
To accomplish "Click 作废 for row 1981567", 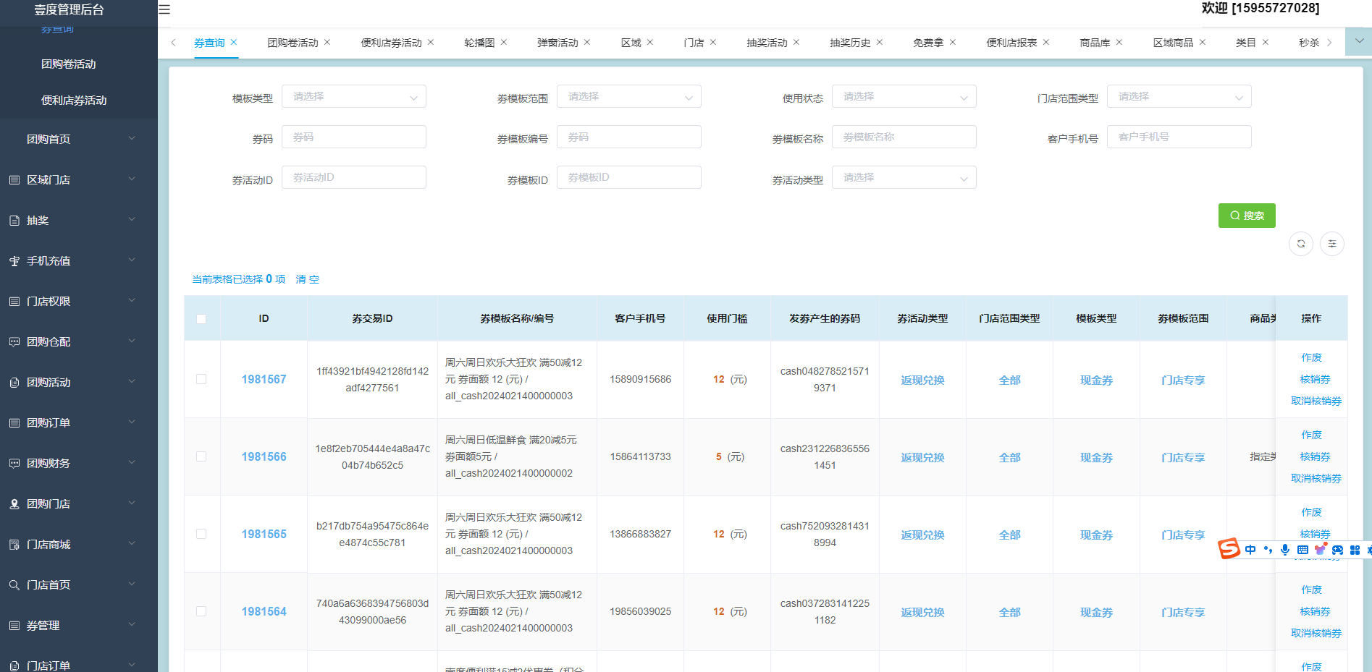I will click(1311, 357).
